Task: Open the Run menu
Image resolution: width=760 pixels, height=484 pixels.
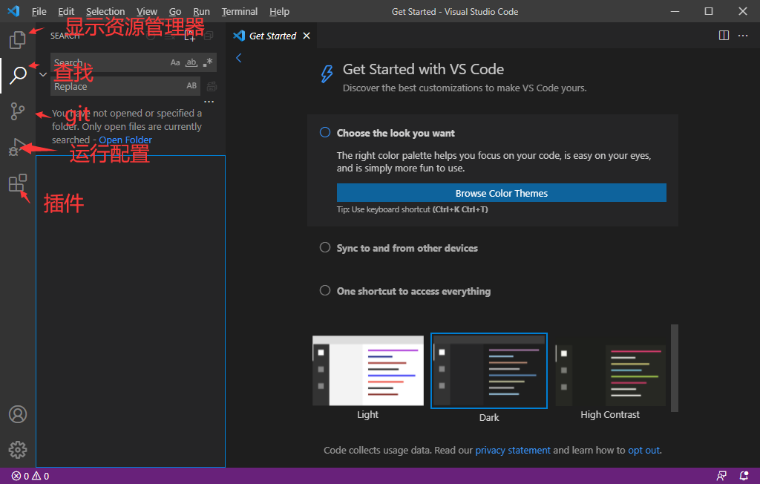Action: pyautogui.click(x=201, y=11)
